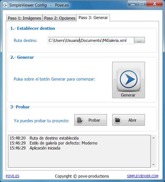165x182 pixels.
Task: Open the Paso 2: Opciones tab
Action: click(60, 18)
